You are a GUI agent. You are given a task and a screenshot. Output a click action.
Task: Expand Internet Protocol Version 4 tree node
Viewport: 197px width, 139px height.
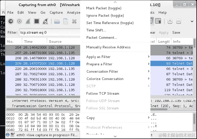click(x=8, y=101)
